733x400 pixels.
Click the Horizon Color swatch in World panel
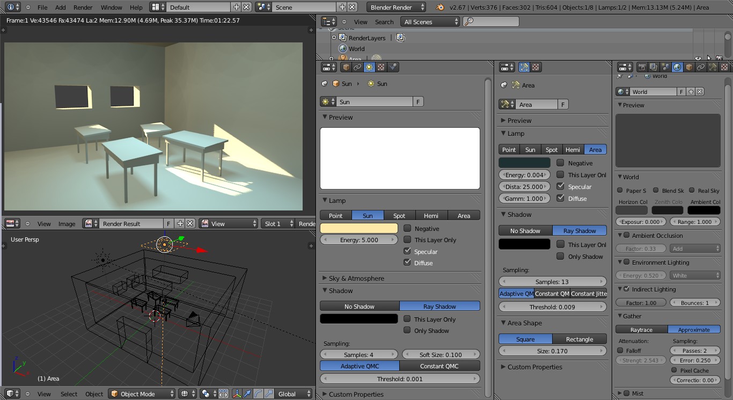point(632,210)
